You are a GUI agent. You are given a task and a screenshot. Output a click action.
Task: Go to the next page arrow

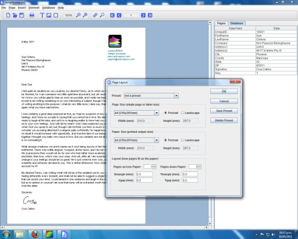[143, 15]
